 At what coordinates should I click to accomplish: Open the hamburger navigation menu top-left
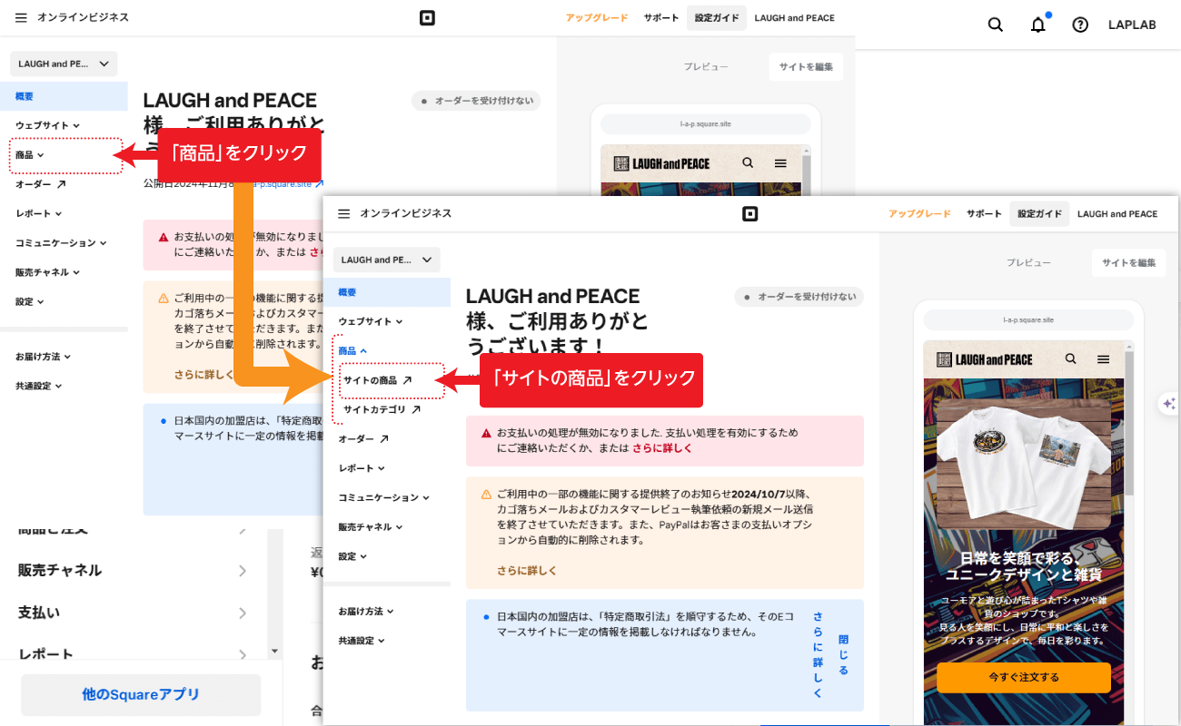pyautogui.click(x=21, y=16)
